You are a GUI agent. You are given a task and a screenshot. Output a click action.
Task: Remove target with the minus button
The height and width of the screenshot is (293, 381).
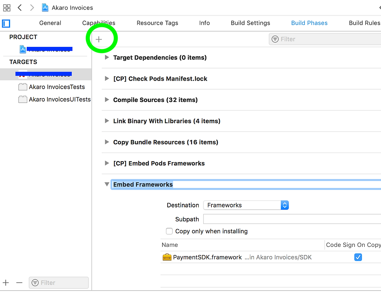pyautogui.click(x=19, y=283)
